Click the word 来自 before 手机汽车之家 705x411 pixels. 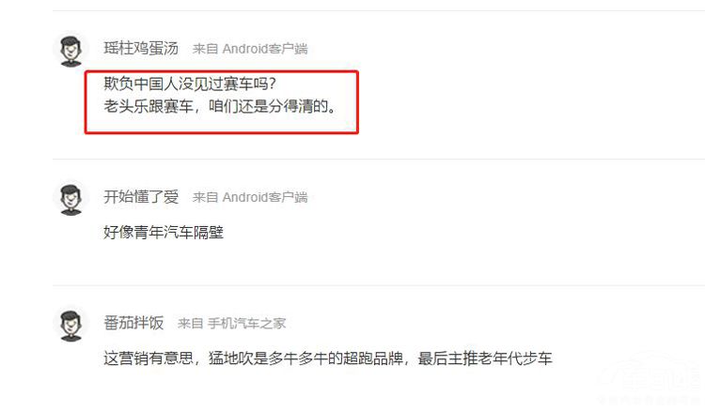pyautogui.click(x=191, y=323)
